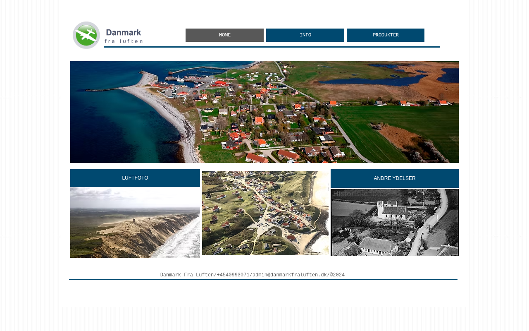The image size is (529, 331).
Task: Click the ©2024 copyright in footer
Action: click(x=337, y=275)
